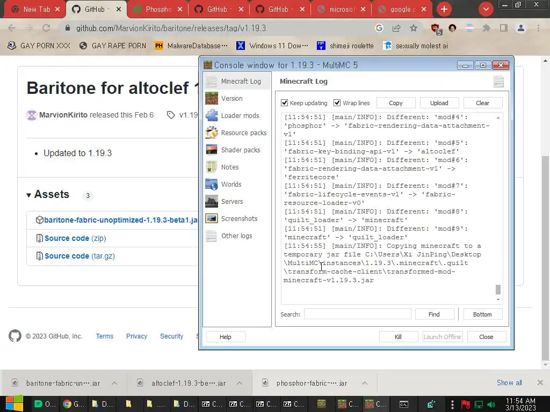Collapse the Assets section triangle

[29, 195]
